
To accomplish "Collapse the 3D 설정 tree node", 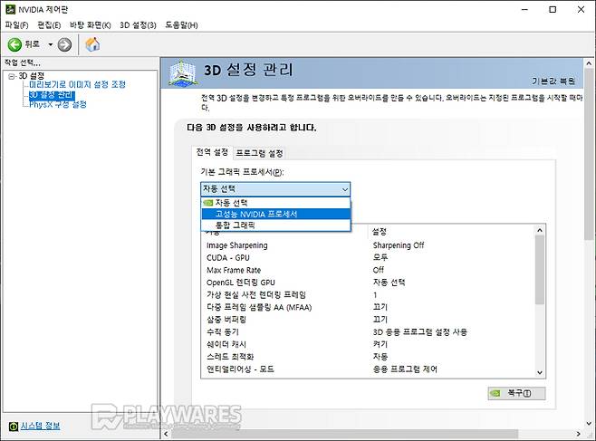I will tap(12, 75).
